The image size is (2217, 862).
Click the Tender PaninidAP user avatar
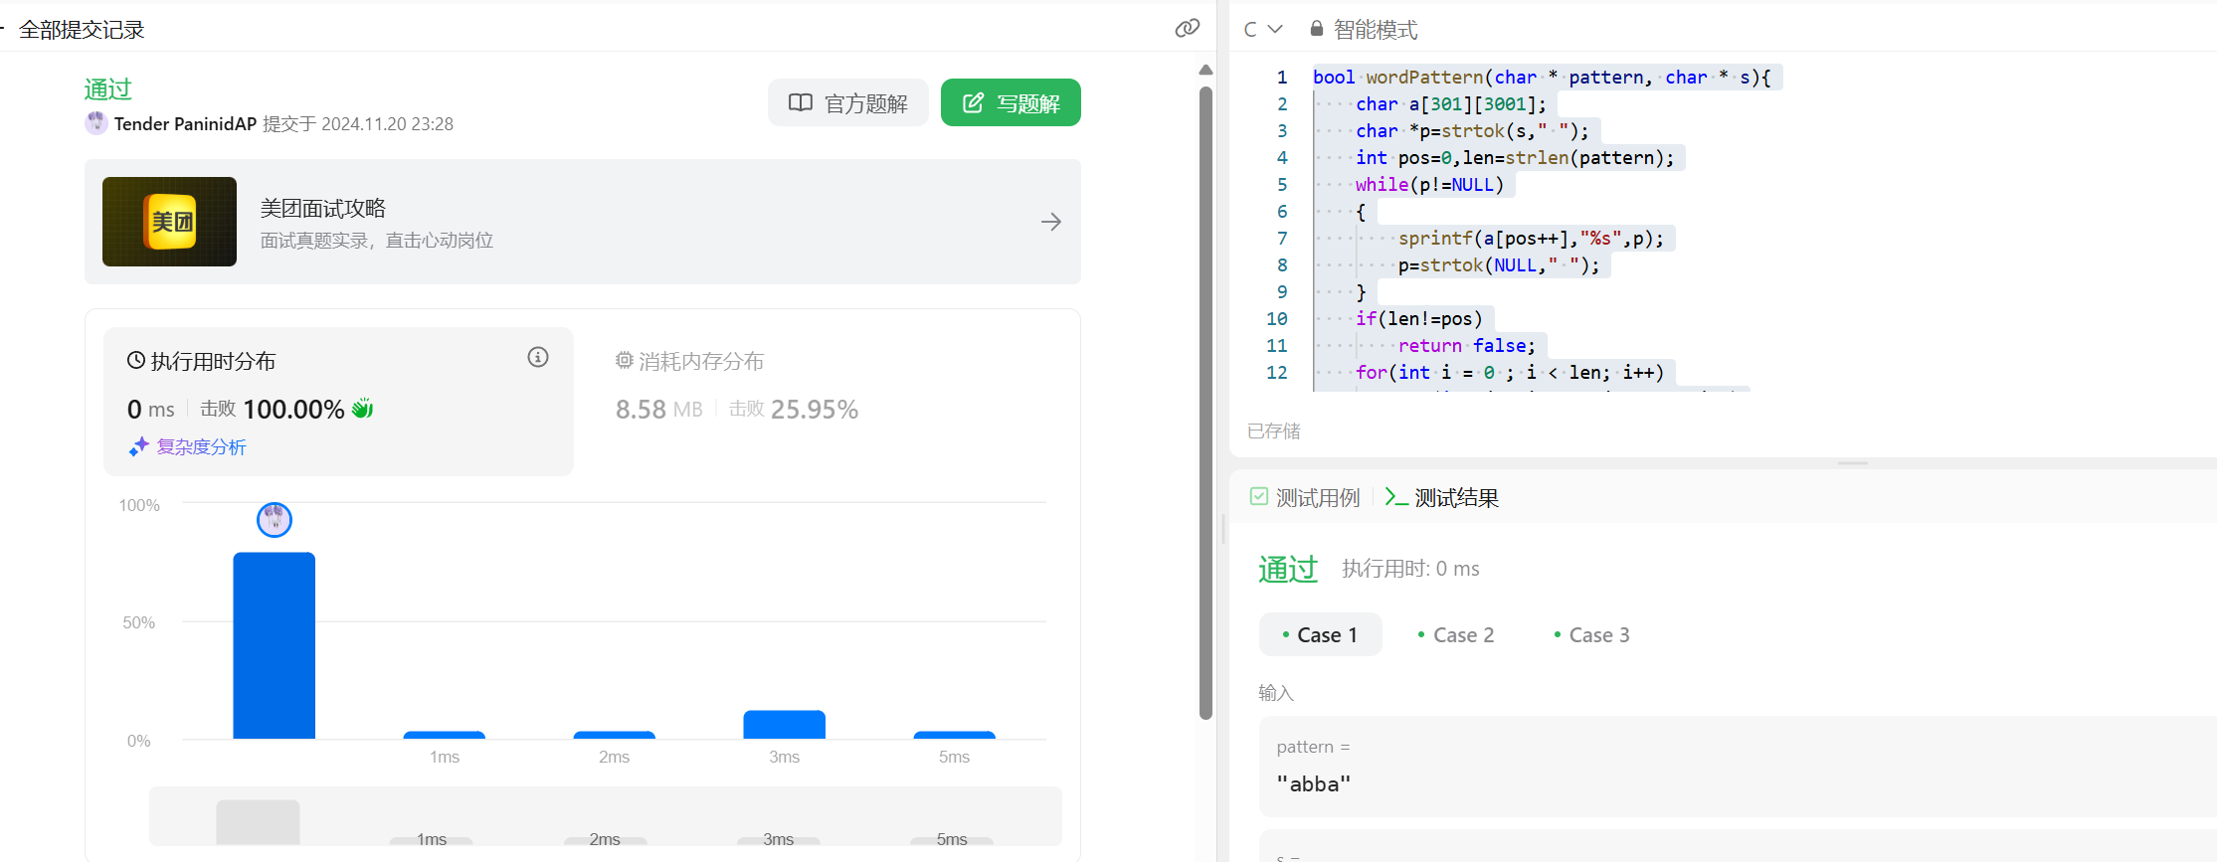96,123
